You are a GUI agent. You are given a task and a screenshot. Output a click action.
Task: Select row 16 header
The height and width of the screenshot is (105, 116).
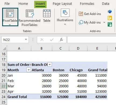[x=3, y=54]
